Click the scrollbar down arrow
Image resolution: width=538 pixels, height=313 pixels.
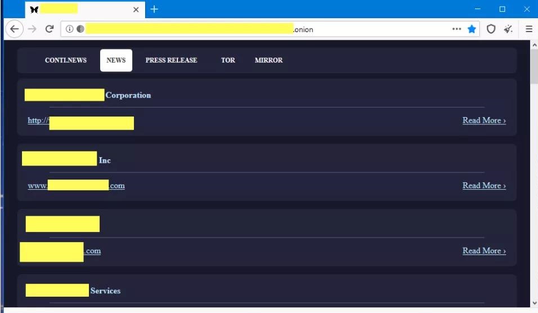(x=533, y=303)
